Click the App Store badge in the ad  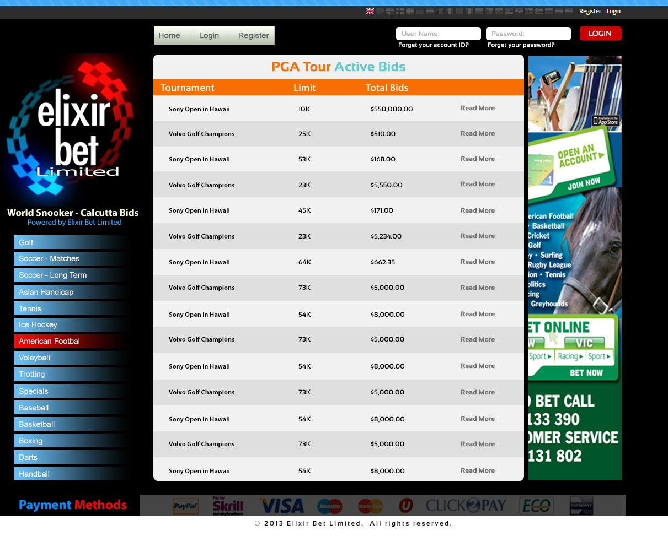pos(605,121)
